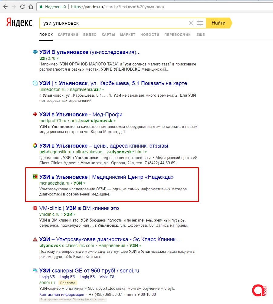Click the uzi73.ru result favicon
The height and width of the screenshot is (304, 273).
coord(35,52)
